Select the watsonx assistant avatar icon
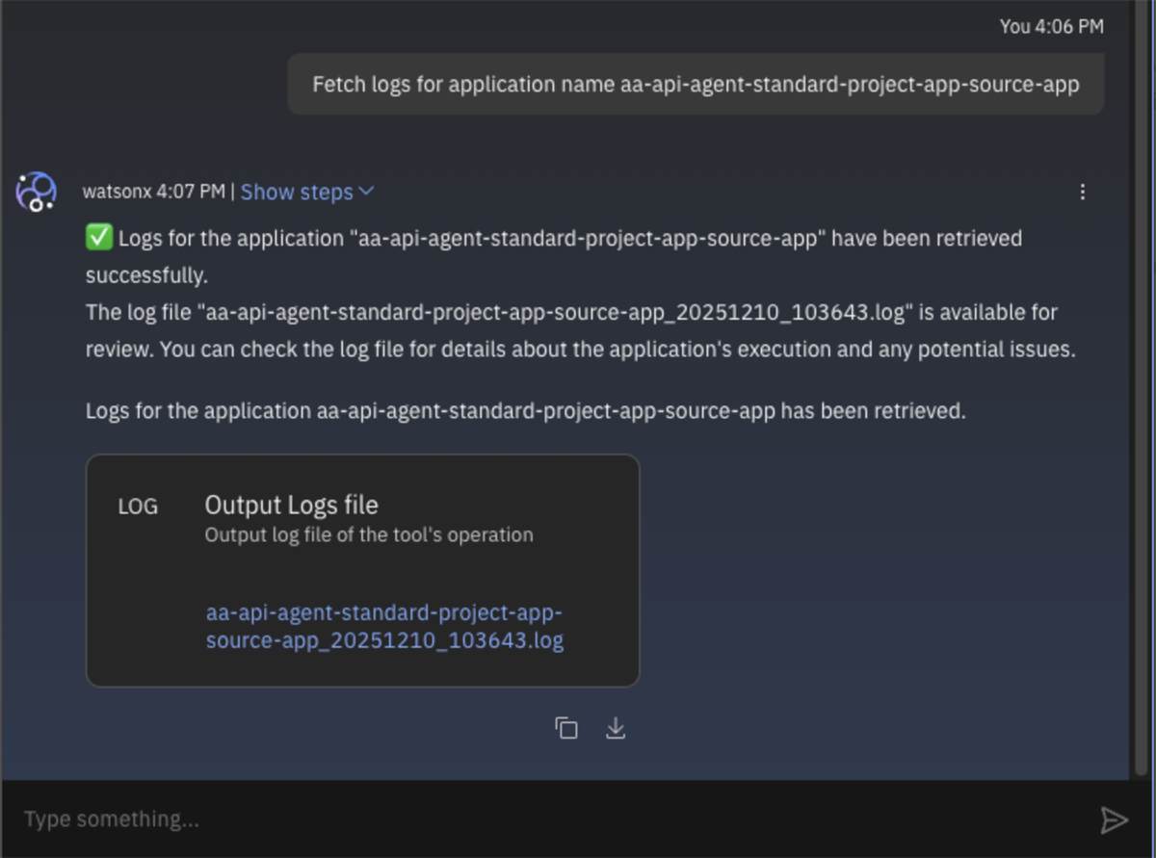The height and width of the screenshot is (858, 1156). pos(35,192)
